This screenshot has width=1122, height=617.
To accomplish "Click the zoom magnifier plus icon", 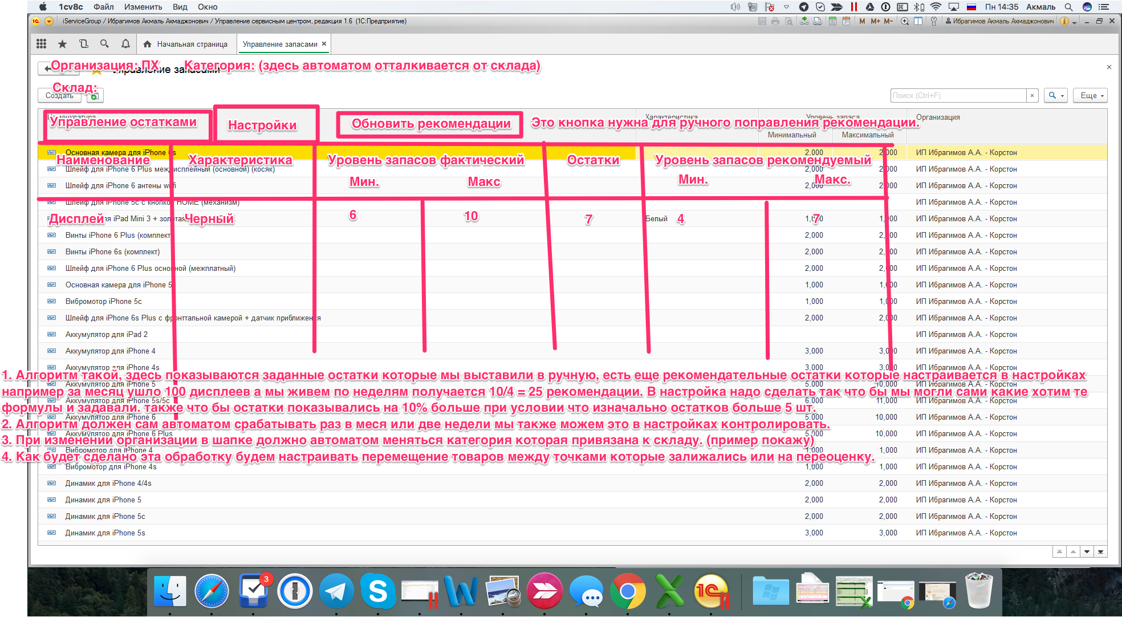I will 904,22.
